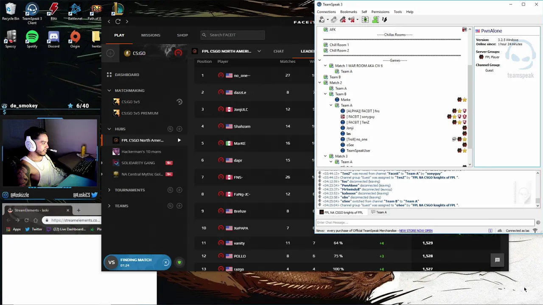Viewport: 543px width, 305px height.
Task: Click the TeamSpeak Contacts toolbar icon
Action: pyautogui.click(x=375, y=19)
